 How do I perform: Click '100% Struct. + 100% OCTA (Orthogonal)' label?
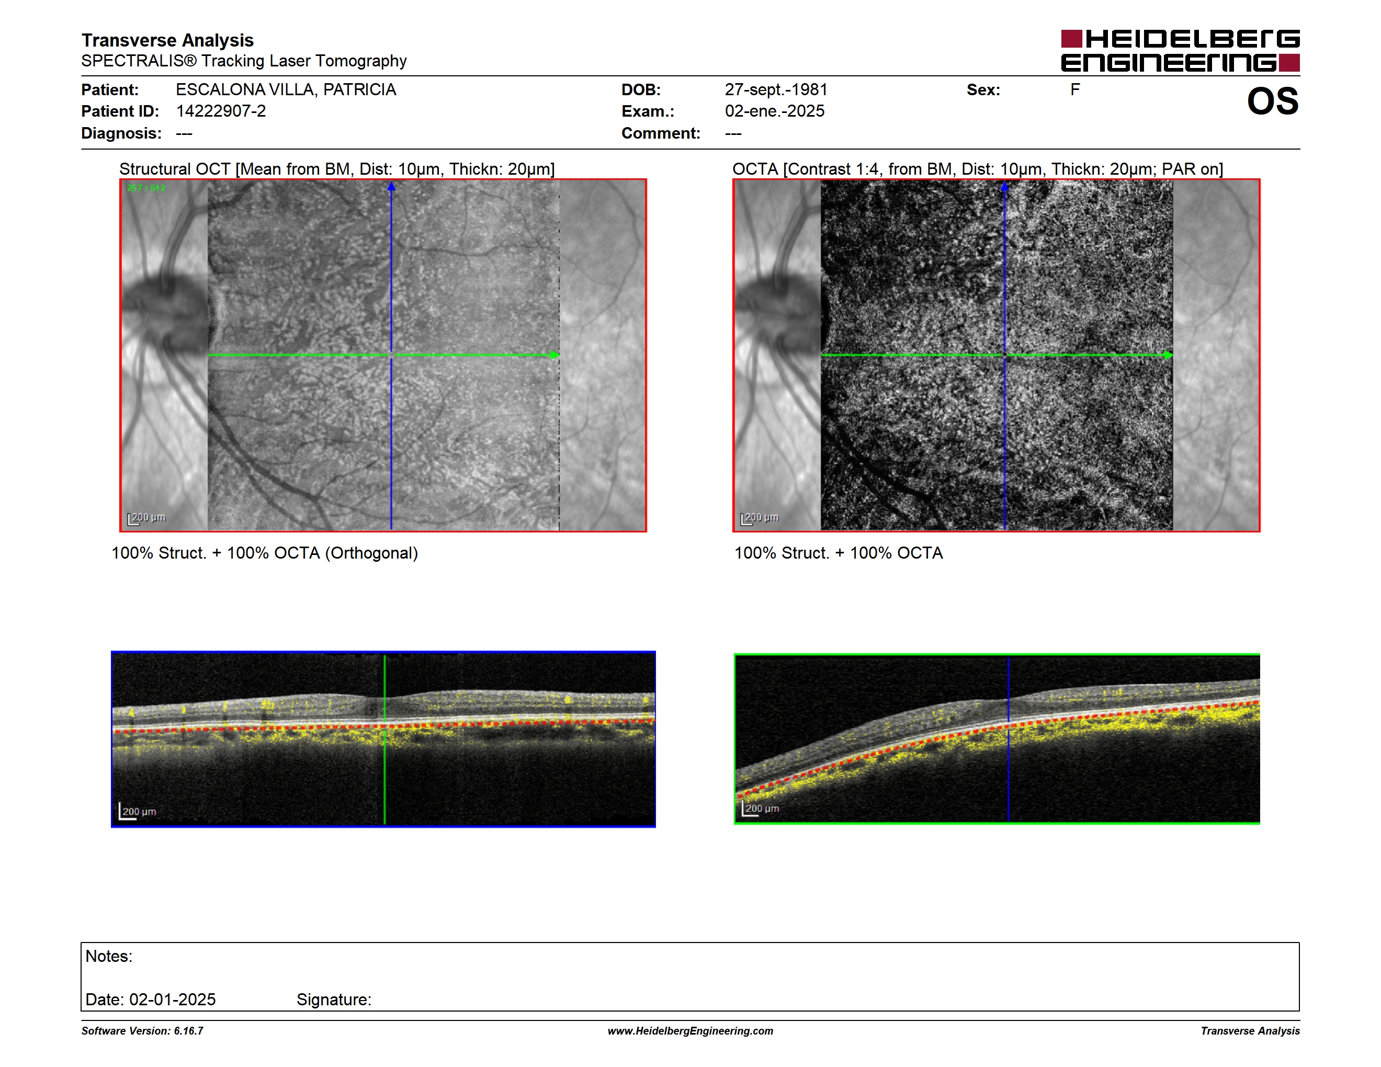[x=264, y=553]
